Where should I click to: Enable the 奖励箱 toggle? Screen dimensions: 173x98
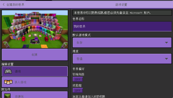[x=78, y=90]
